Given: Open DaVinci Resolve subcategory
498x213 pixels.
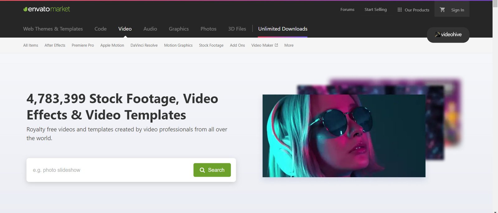Looking at the screenshot, I should click(x=144, y=45).
